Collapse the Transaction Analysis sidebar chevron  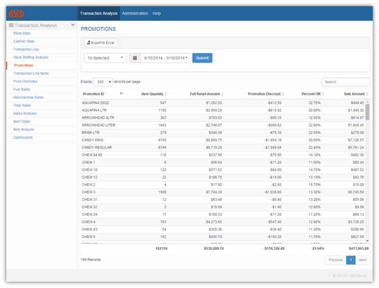72,25
